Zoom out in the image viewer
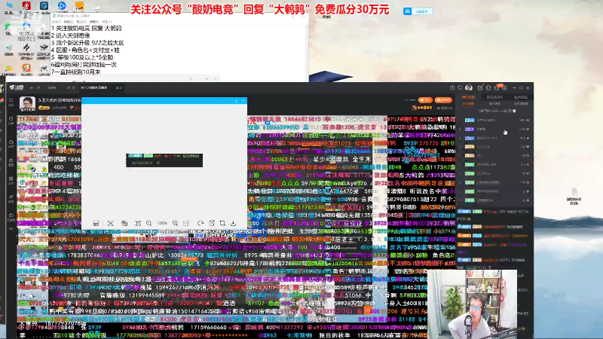Viewport: 603px width, 339px height. [148, 223]
